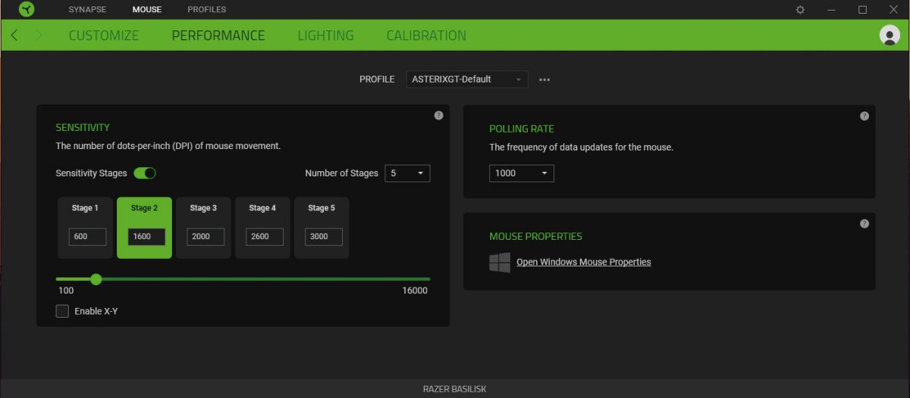Select the Stage 1 sensitivity card

coord(85,228)
